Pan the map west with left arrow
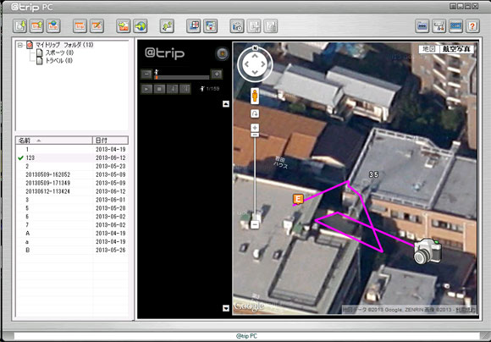 point(246,64)
